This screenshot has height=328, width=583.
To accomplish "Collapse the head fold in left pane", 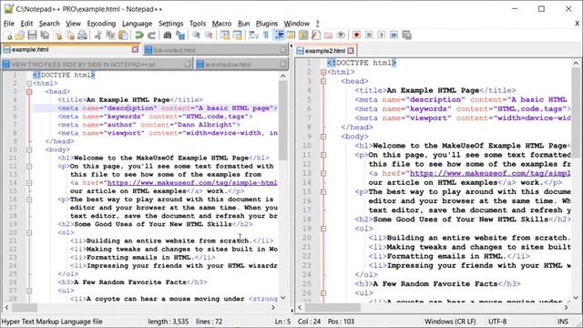I will pyautogui.click(x=29, y=91).
